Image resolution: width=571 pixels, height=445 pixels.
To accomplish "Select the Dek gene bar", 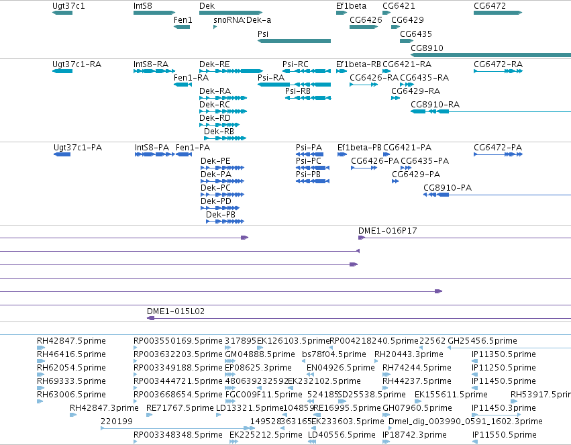I will coord(231,13).
